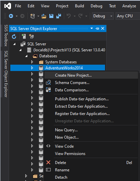Viewport: 140px width, 181px height.
Task: Expand the System Databases folder
Action: pyautogui.click(x=32, y=62)
